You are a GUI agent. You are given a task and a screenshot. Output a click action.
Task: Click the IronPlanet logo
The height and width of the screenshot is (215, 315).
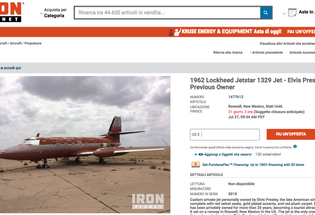pos(11,12)
